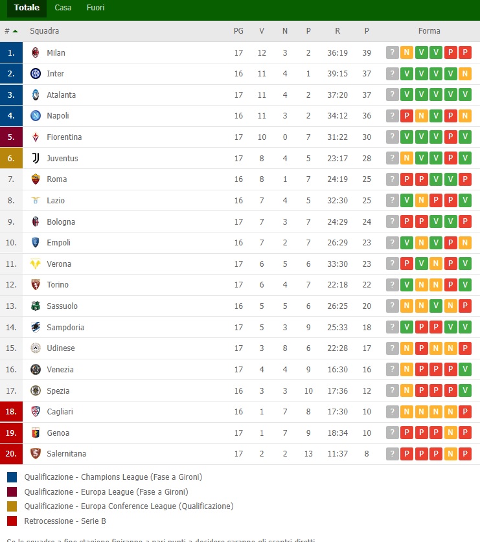Screen dimensions: 480x542
Task: Open the Lazio team link
Action: click(56, 201)
